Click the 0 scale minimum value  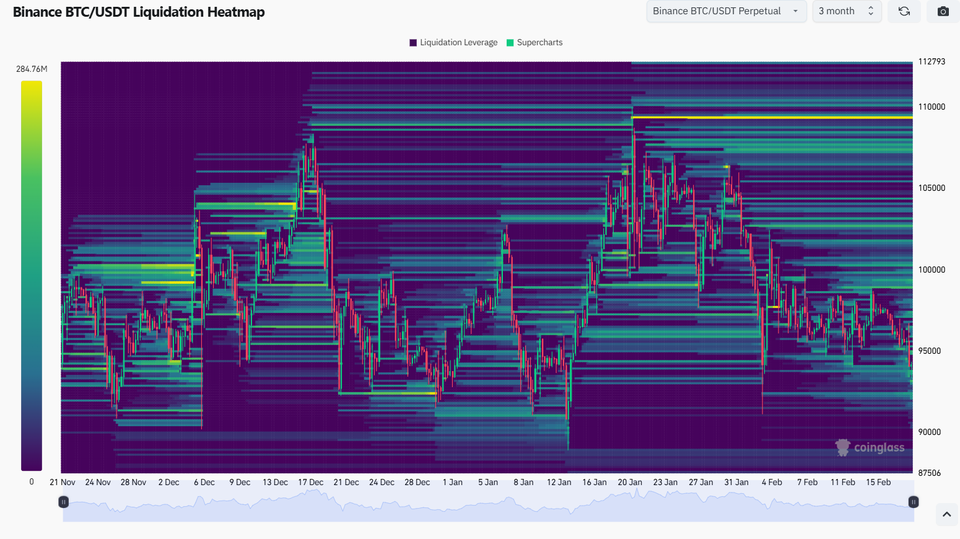(32, 482)
